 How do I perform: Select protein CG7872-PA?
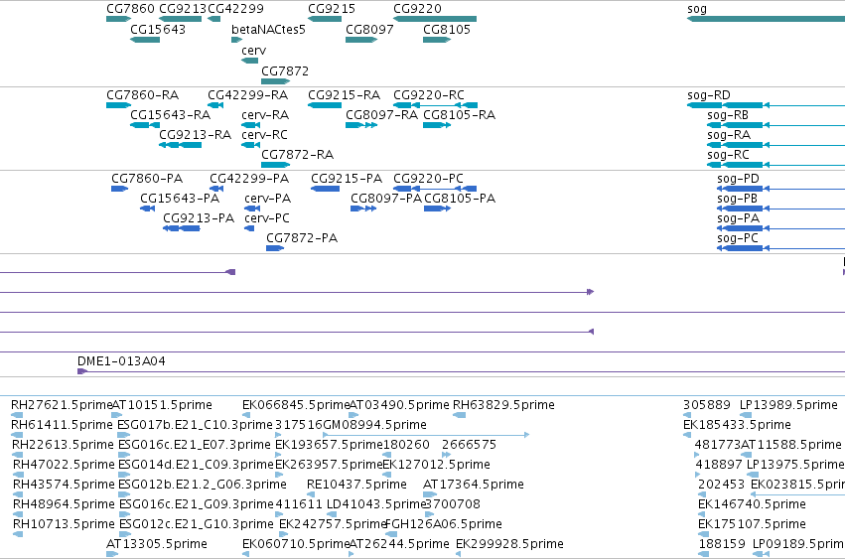tap(302, 238)
